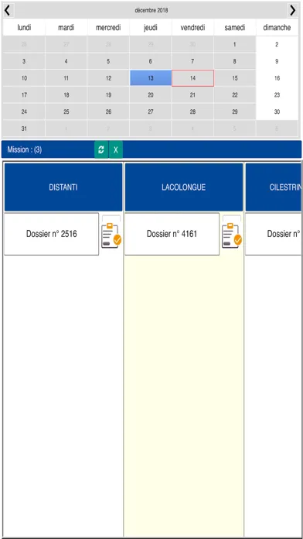Choose December 7 date cell

click(x=192, y=61)
